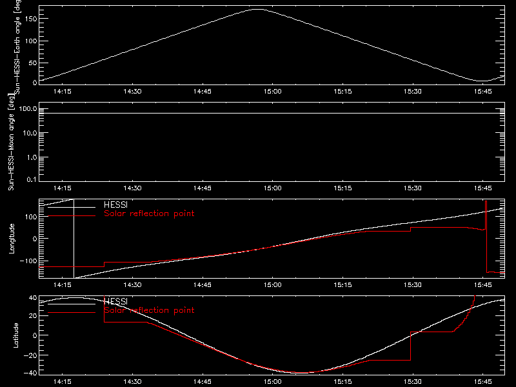Screen dimensions: 516x387
Task: Click 14:30 time label under Latitude plot
Action: pyautogui.click(x=132, y=382)
